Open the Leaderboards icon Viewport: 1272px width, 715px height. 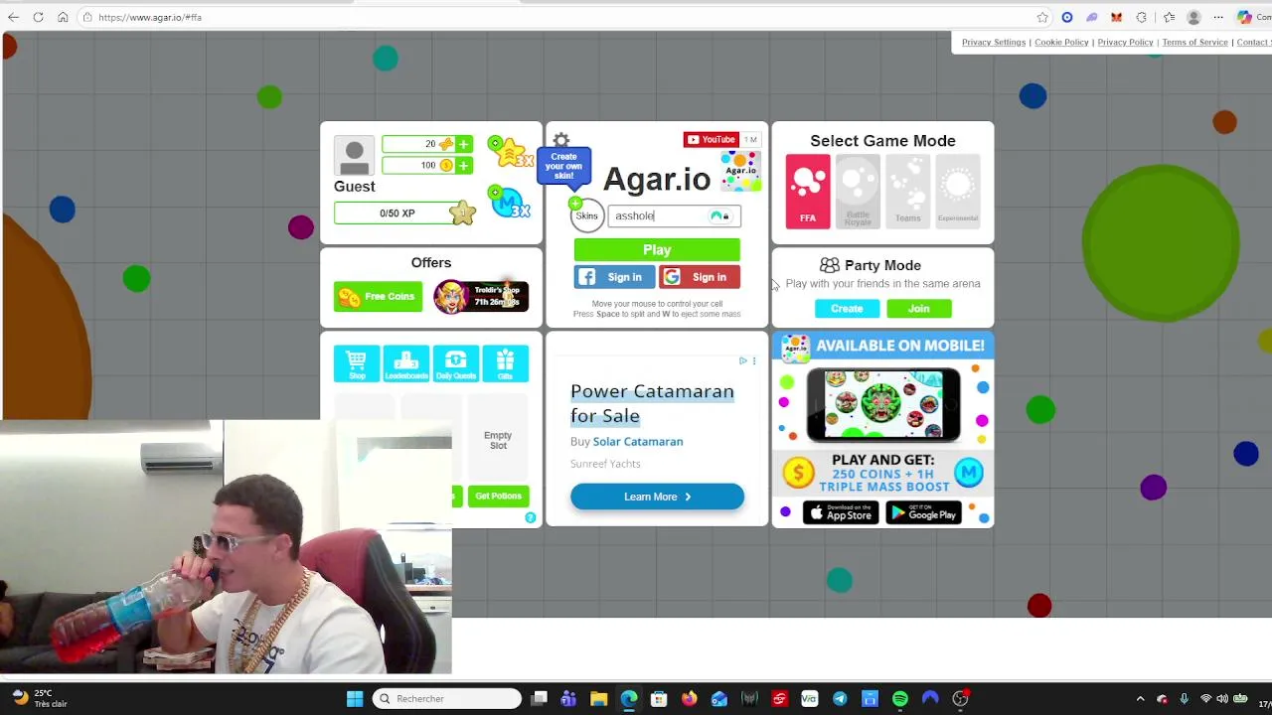406,363
